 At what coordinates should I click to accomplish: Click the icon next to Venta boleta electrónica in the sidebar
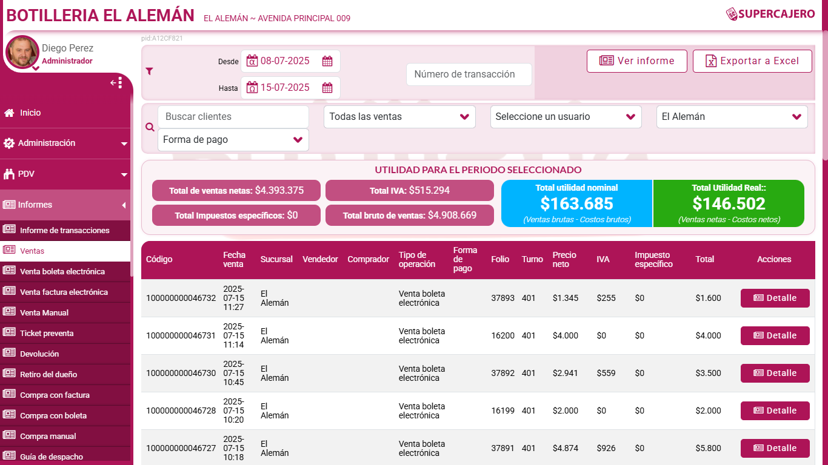tap(9, 271)
